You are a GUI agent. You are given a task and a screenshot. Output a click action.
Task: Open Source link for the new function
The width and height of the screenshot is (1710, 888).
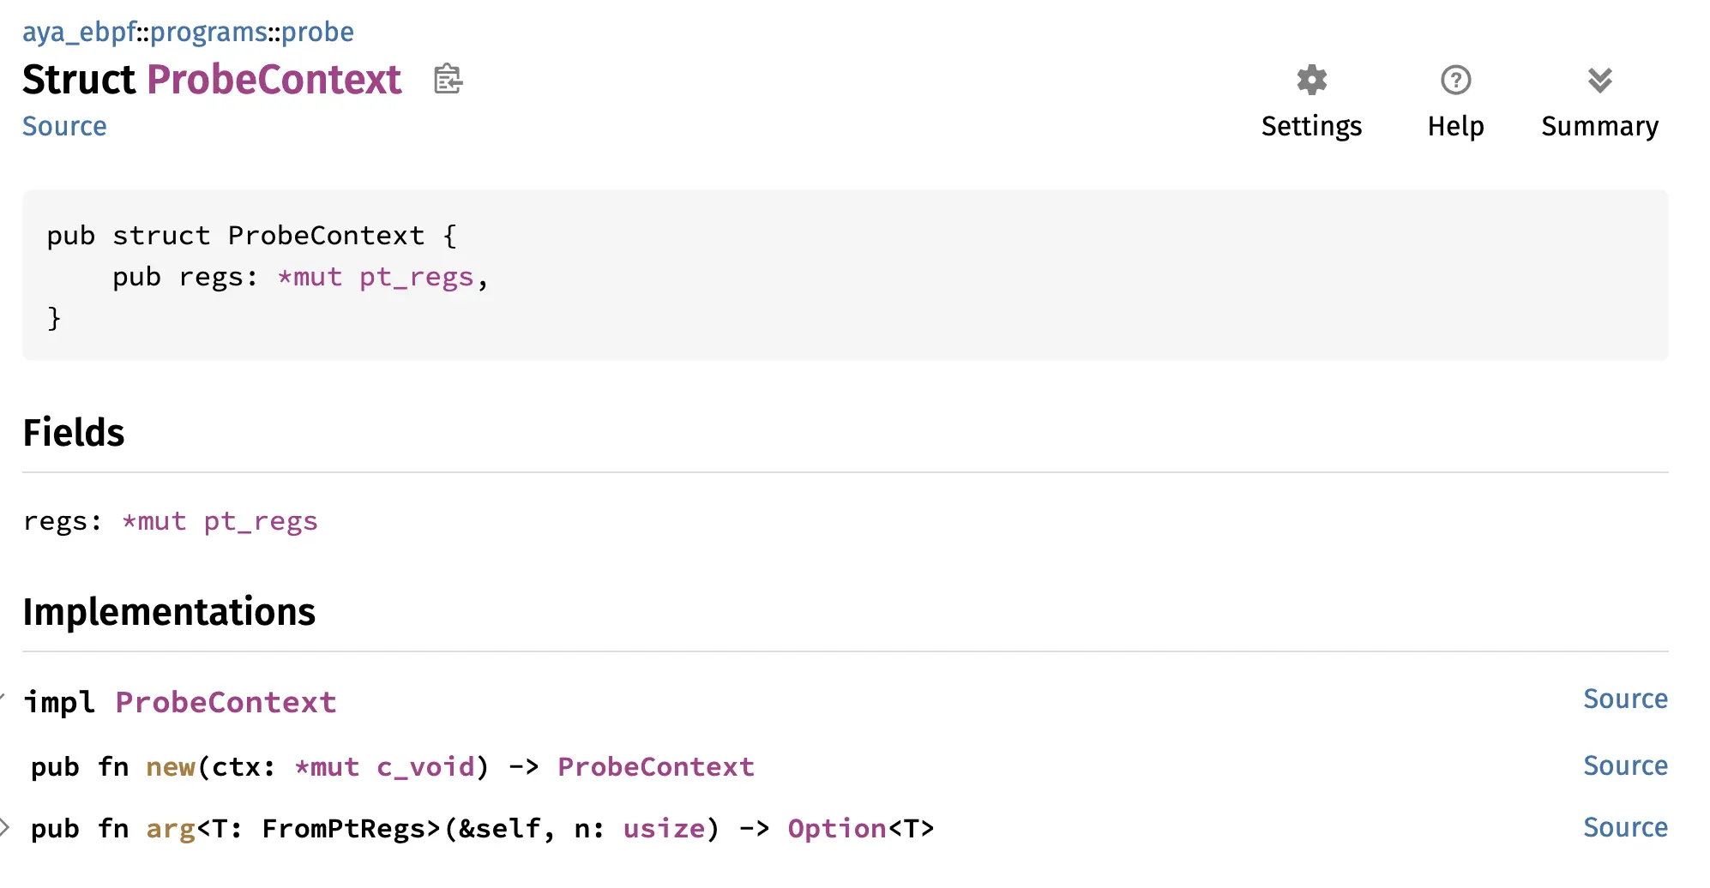click(1625, 765)
